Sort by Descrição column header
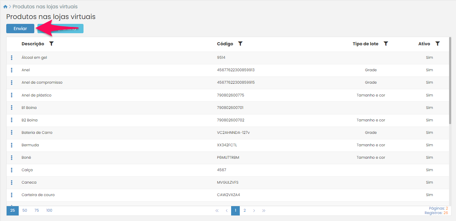The image size is (456, 221). point(33,44)
